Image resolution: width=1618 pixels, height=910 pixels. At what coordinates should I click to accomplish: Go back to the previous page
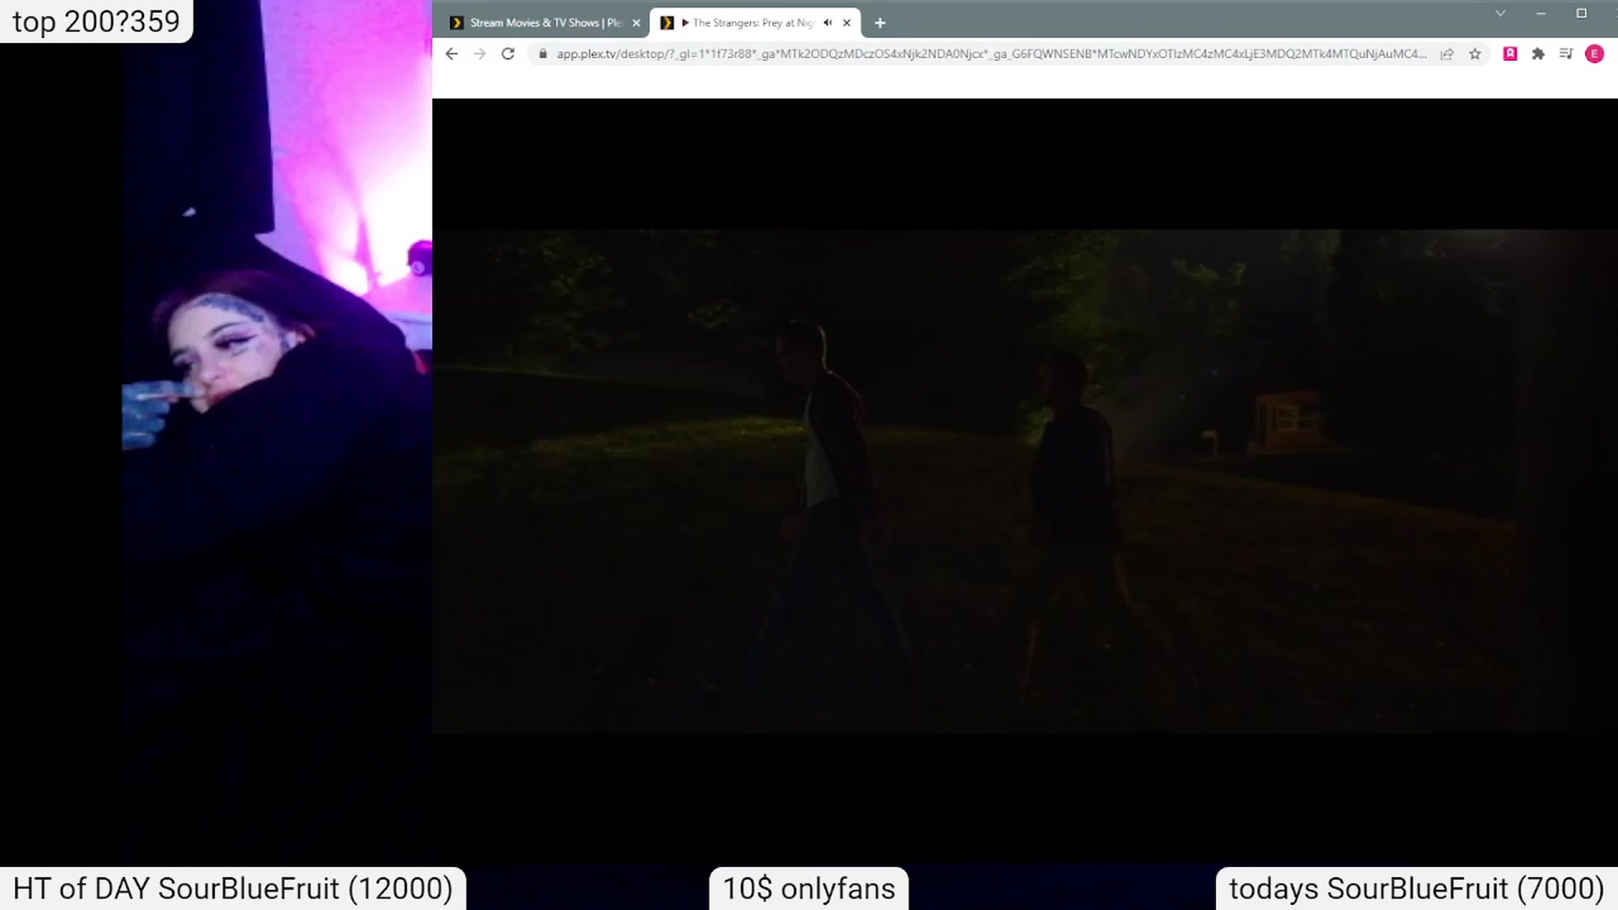click(x=452, y=54)
